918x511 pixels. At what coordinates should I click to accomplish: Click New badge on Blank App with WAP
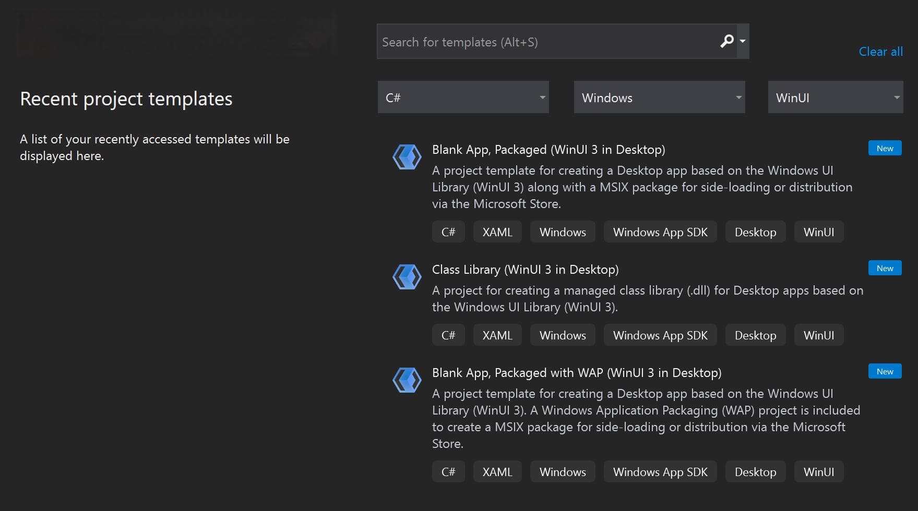point(885,371)
